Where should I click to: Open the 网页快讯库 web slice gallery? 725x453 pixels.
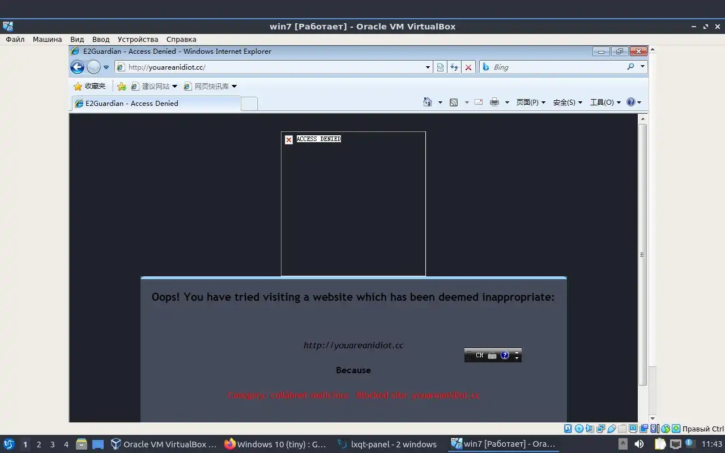[x=206, y=86]
